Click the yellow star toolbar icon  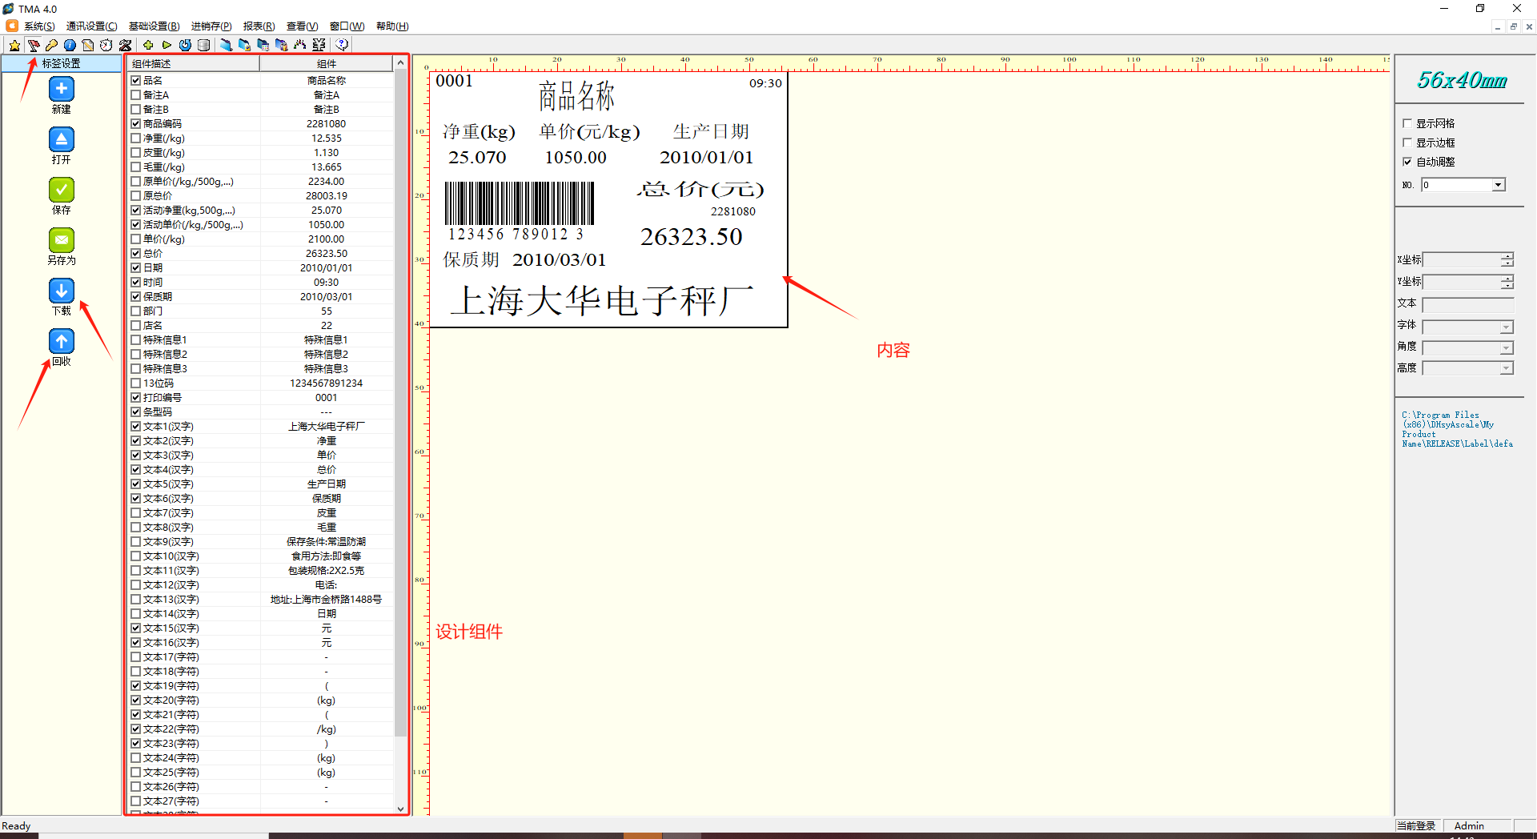click(14, 45)
